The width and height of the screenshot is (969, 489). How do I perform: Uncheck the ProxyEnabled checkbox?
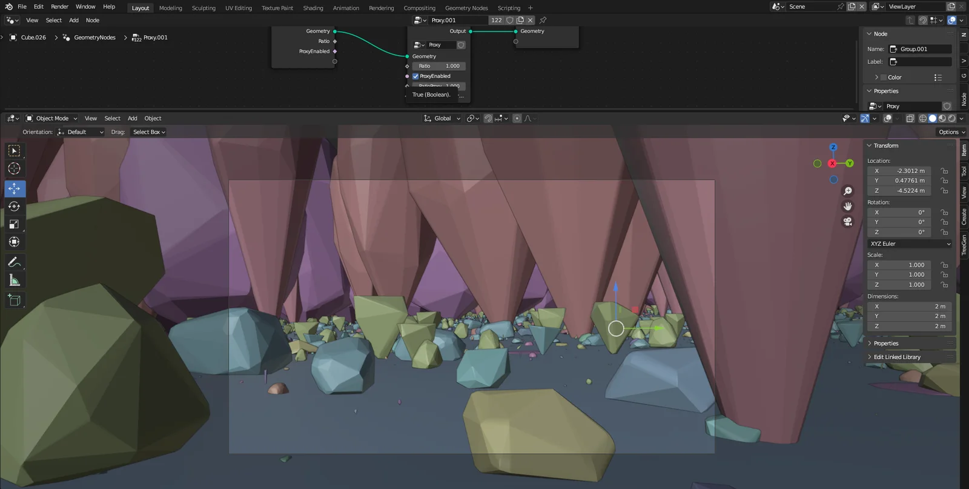415,76
